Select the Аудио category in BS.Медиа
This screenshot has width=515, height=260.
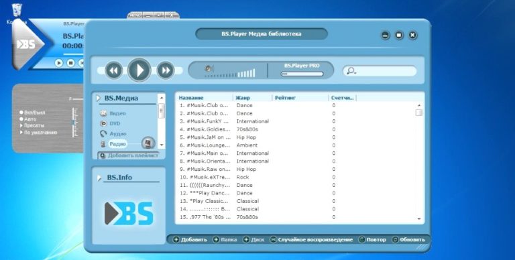pos(113,133)
